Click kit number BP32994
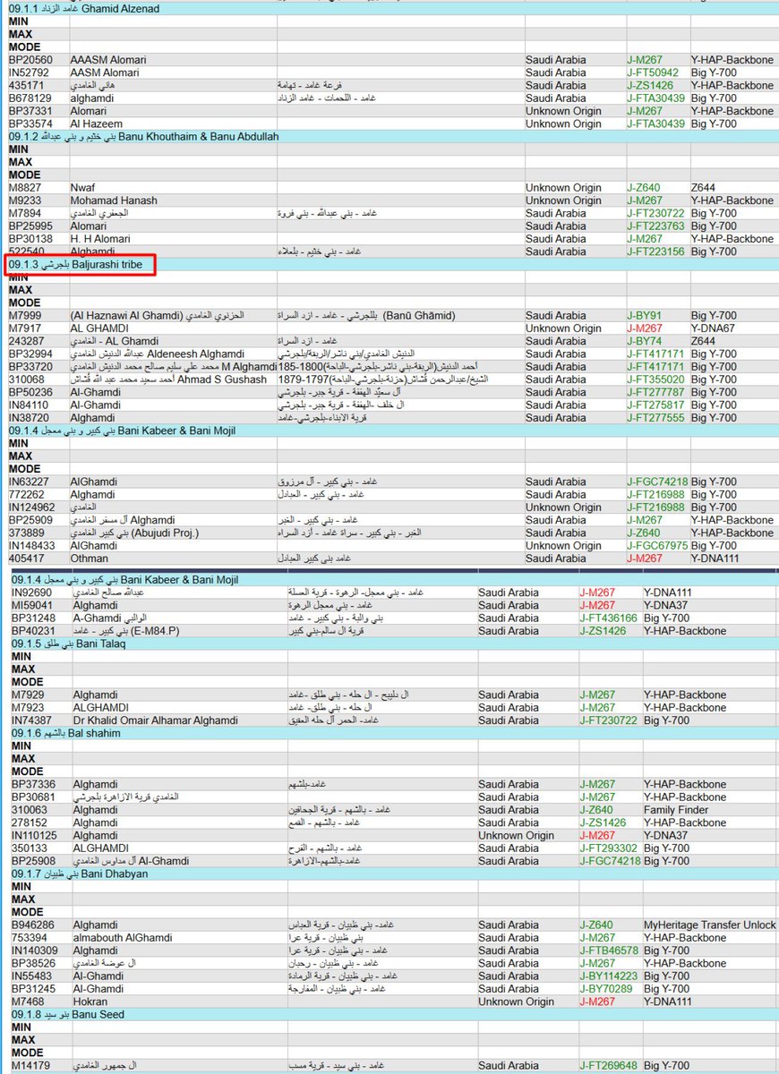Viewport: 779px width, 1074px height. click(x=30, y=354)
